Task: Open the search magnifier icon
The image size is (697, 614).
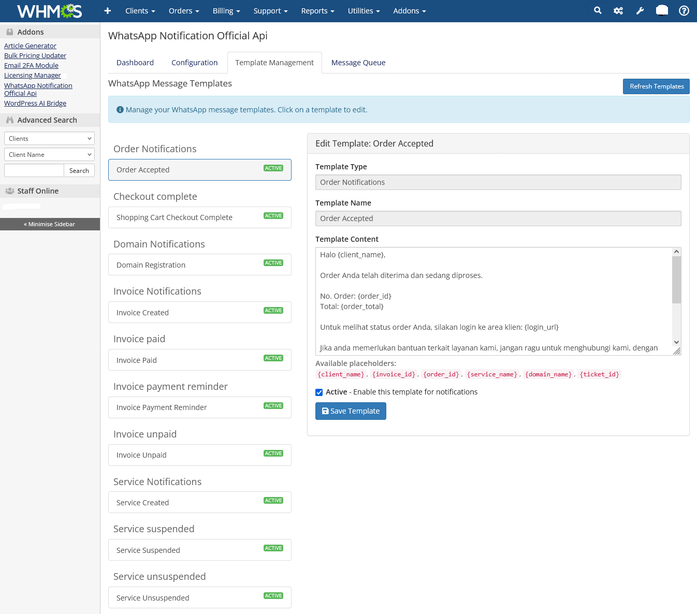Action: tap(598, 10)
